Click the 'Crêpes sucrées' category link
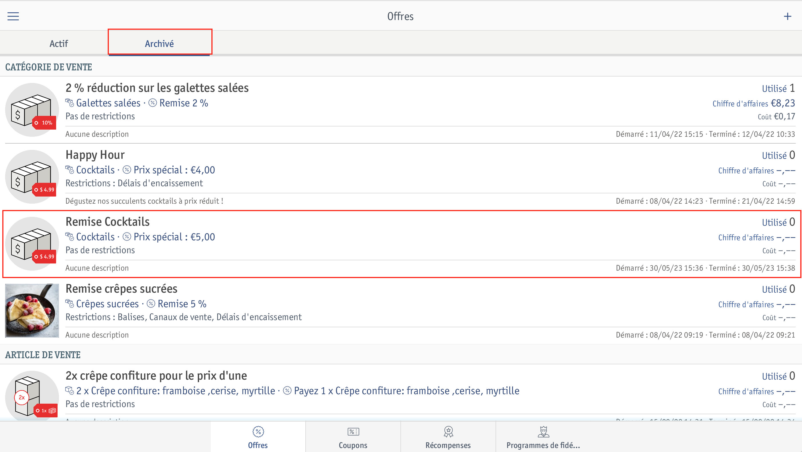 point(107,304)
